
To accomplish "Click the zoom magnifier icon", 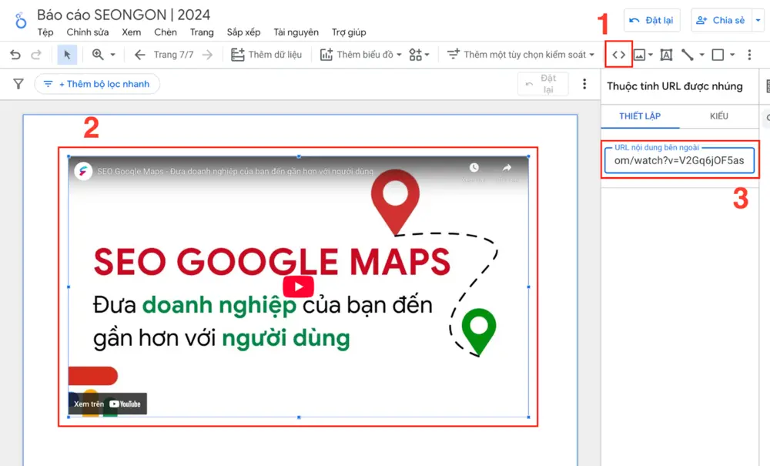I will pyautogui.click(x=98, y=55).
